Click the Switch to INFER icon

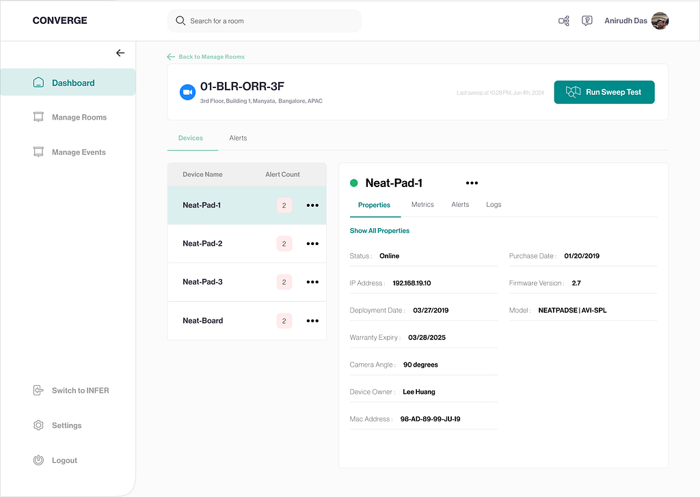38,390
